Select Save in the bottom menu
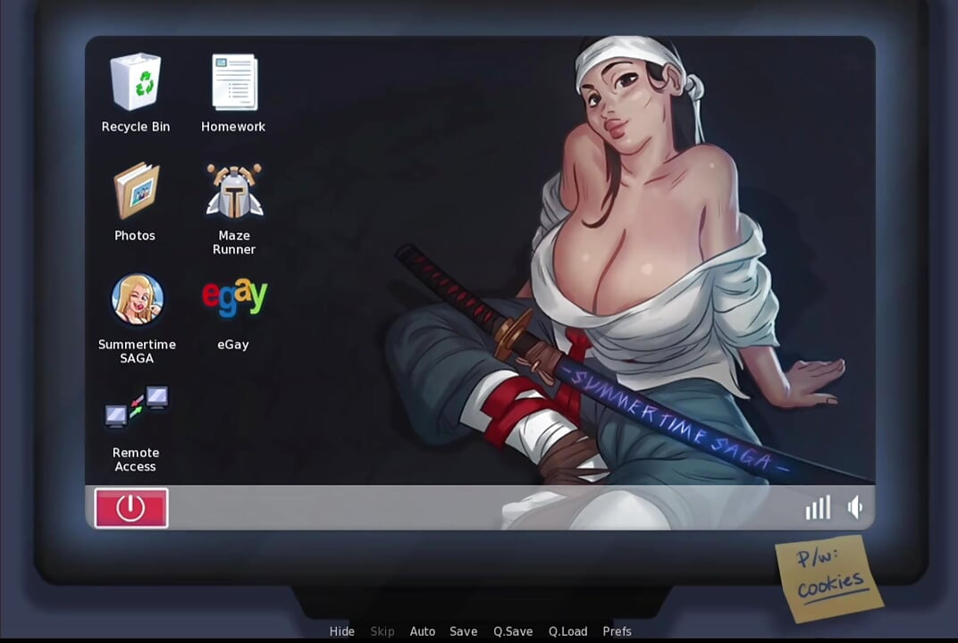958x643 pixels. (464, 631)
